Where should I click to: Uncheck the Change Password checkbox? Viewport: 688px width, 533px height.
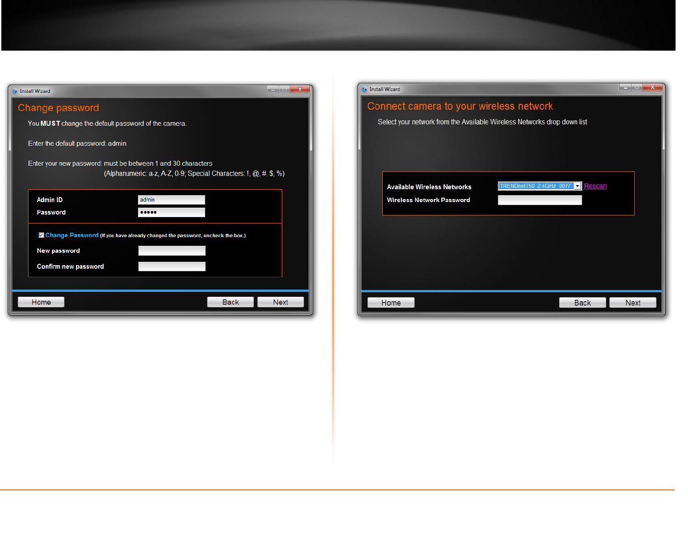pos(41,235)
